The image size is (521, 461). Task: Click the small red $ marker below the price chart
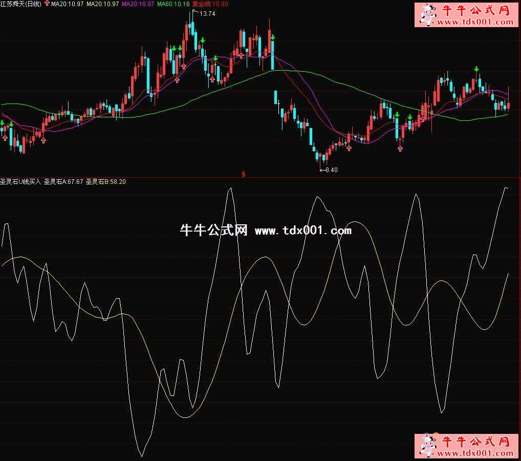[x=244, y=174]
